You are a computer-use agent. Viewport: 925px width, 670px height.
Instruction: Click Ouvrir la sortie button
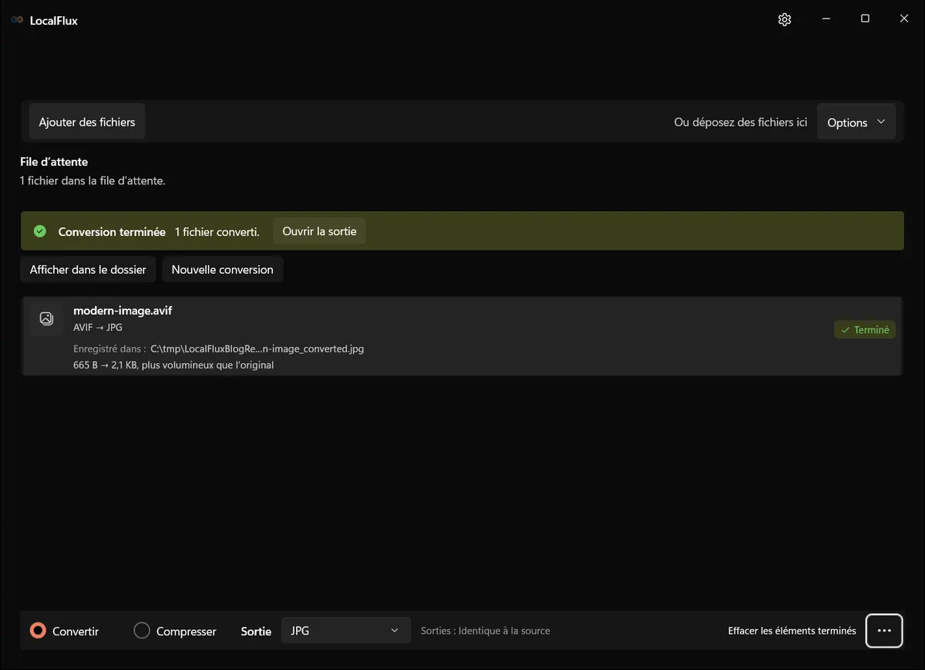tap(319, 231)
